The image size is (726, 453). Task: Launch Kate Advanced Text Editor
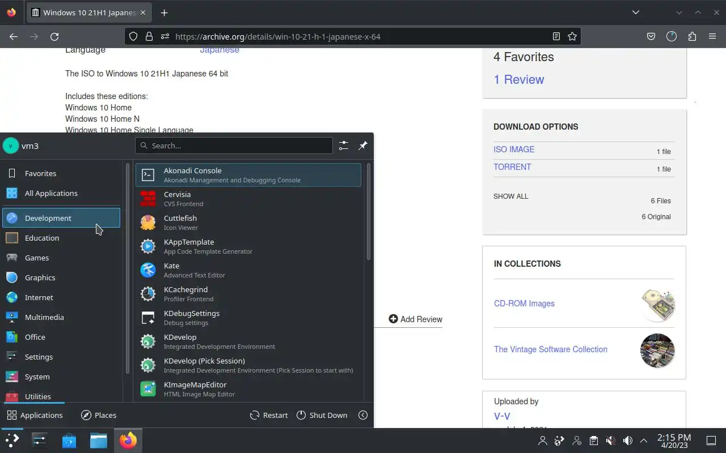click(248, 270)
